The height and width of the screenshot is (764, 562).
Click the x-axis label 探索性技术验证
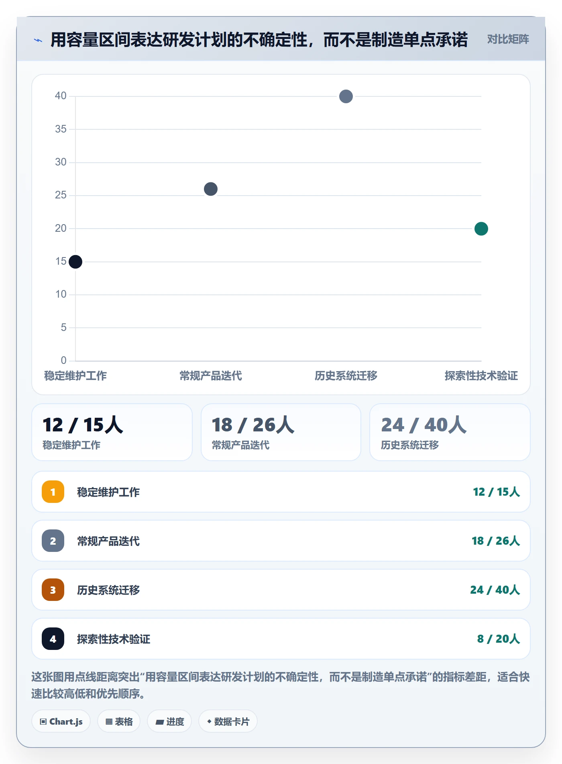481,376
